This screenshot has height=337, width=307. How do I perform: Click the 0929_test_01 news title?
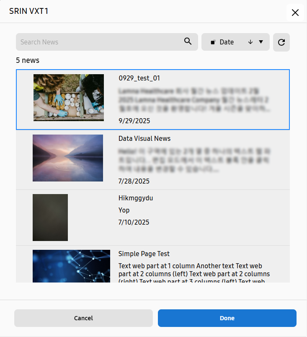coord(139,78)
